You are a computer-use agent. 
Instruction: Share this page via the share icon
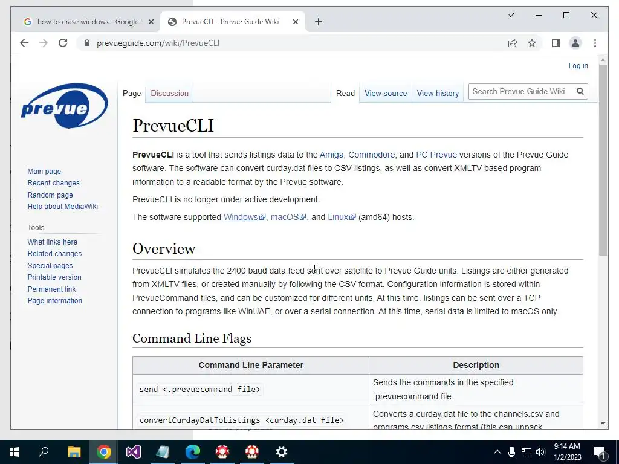point(513,43)
